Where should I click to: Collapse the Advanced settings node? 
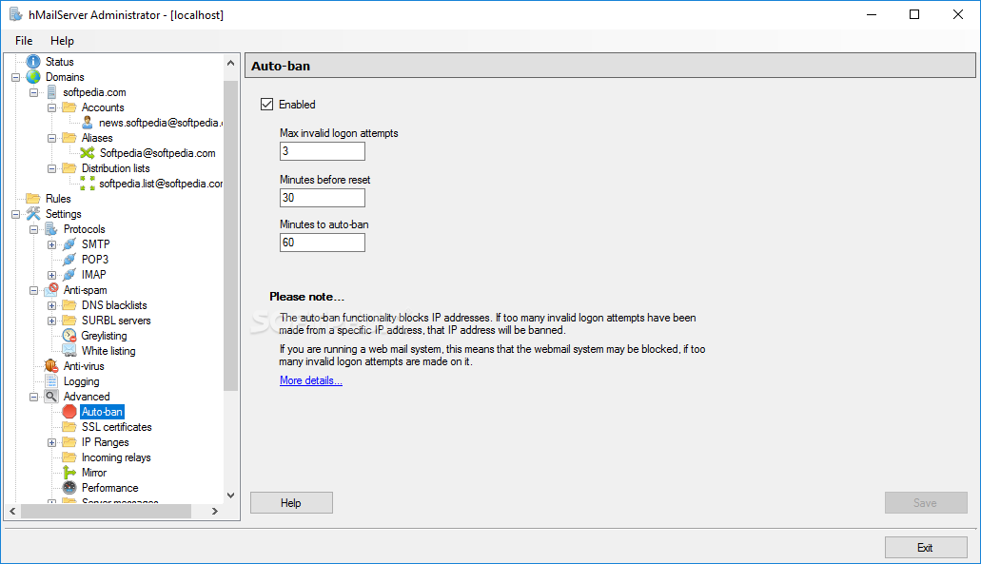tap(34, 397)
